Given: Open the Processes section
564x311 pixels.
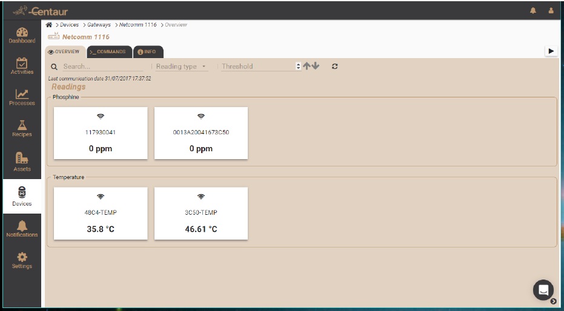Looking at the screenshot, I should (22, 97).
